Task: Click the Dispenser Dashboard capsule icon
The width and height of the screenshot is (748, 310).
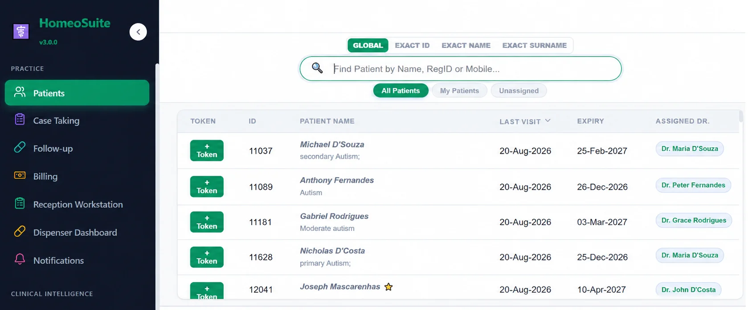Action: pyautogui.click(x=20, y=231)
